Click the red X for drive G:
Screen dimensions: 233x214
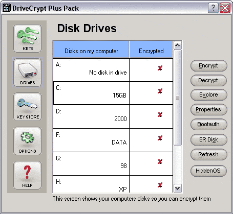click(x=160, y=161)
